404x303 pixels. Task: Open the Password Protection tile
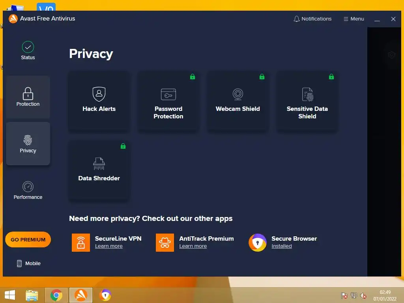click(168, 101)
